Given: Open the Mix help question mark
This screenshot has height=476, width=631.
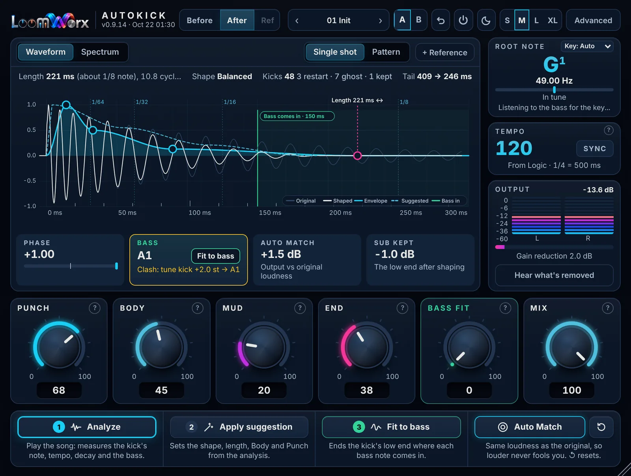Looking at the screenshot, I should coord(608,308).
